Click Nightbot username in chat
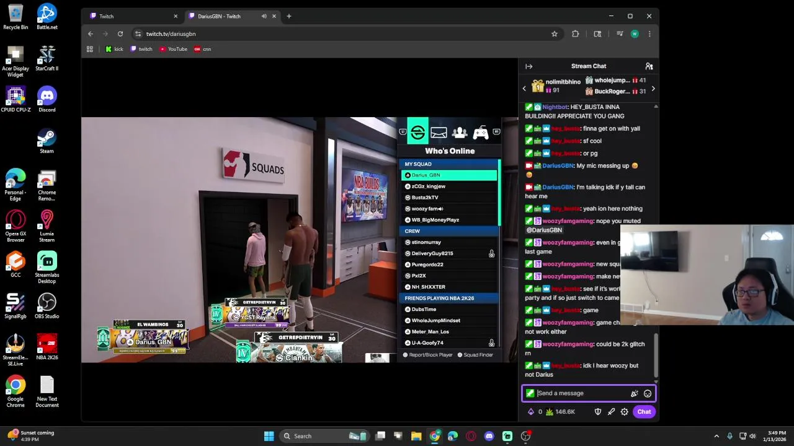The height and width of the screenshot is (446, 794). pos(555,107)
